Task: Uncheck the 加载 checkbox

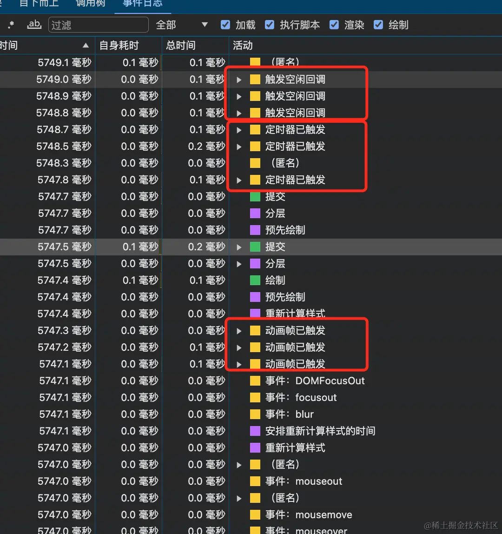Action: (x=225, y=25)
